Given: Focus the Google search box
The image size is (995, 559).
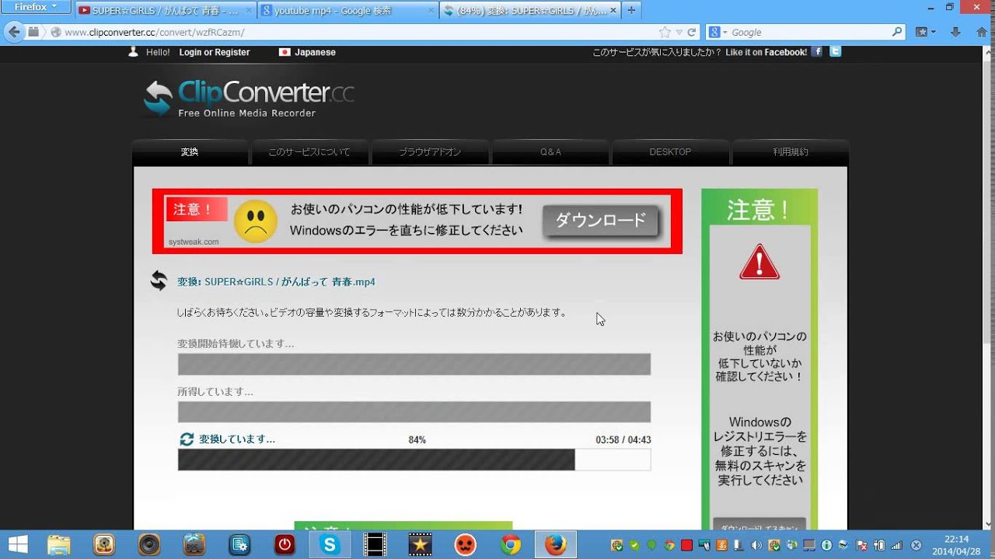Looking at the screenshot, I should pyautogui.click(x=808, y=33).
